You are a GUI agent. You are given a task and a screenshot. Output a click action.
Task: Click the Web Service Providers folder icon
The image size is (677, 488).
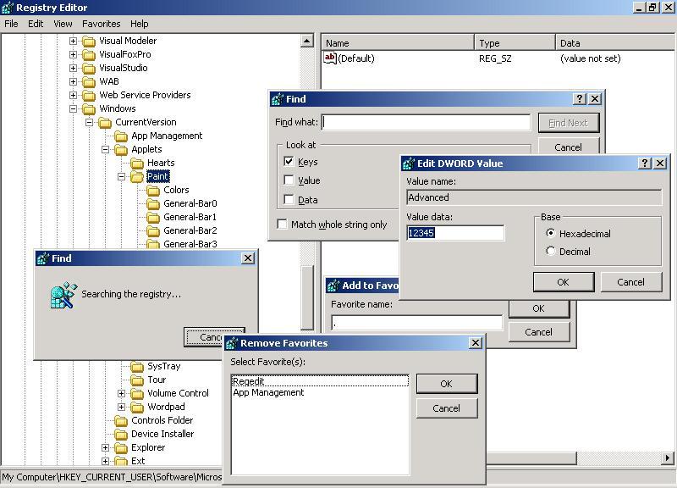tap(89, 95)
